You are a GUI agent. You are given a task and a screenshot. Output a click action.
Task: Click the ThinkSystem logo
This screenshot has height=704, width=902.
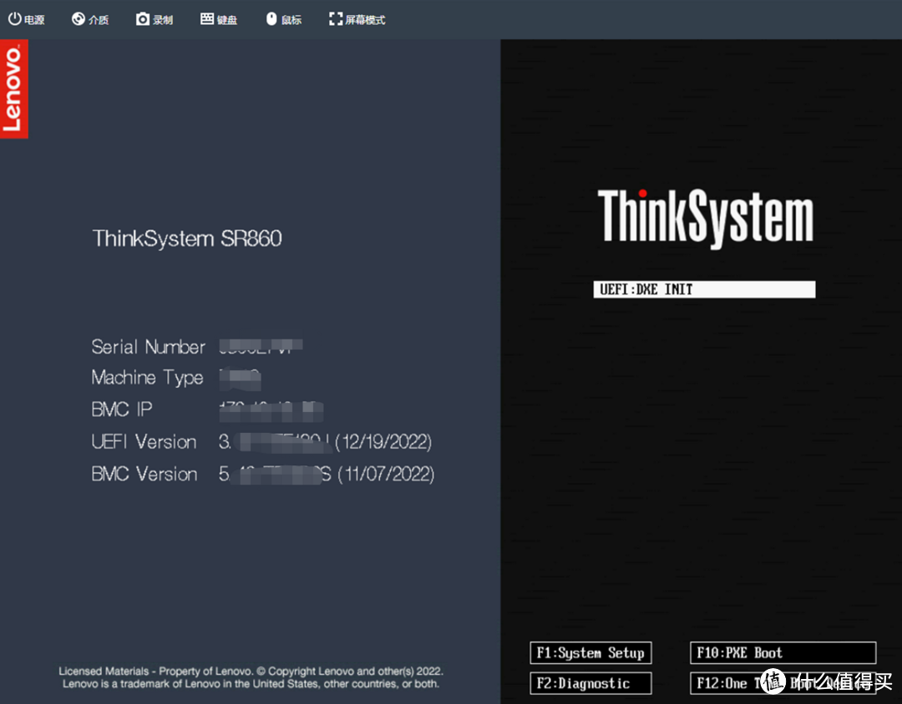[x=705, y=218]
